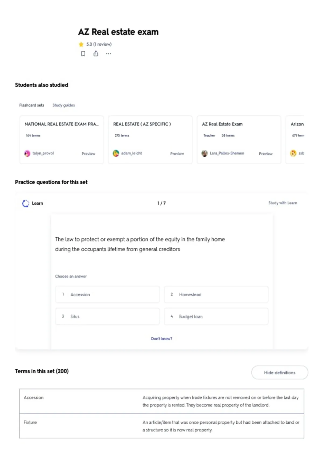323x458 pixels.
Task: Open the AZ Real Estate Exam card
Action: point(239,140)
